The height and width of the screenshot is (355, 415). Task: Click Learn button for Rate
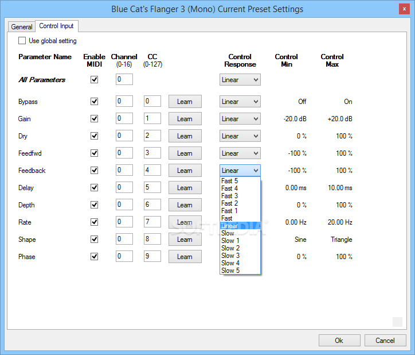(x=185, y=222)
